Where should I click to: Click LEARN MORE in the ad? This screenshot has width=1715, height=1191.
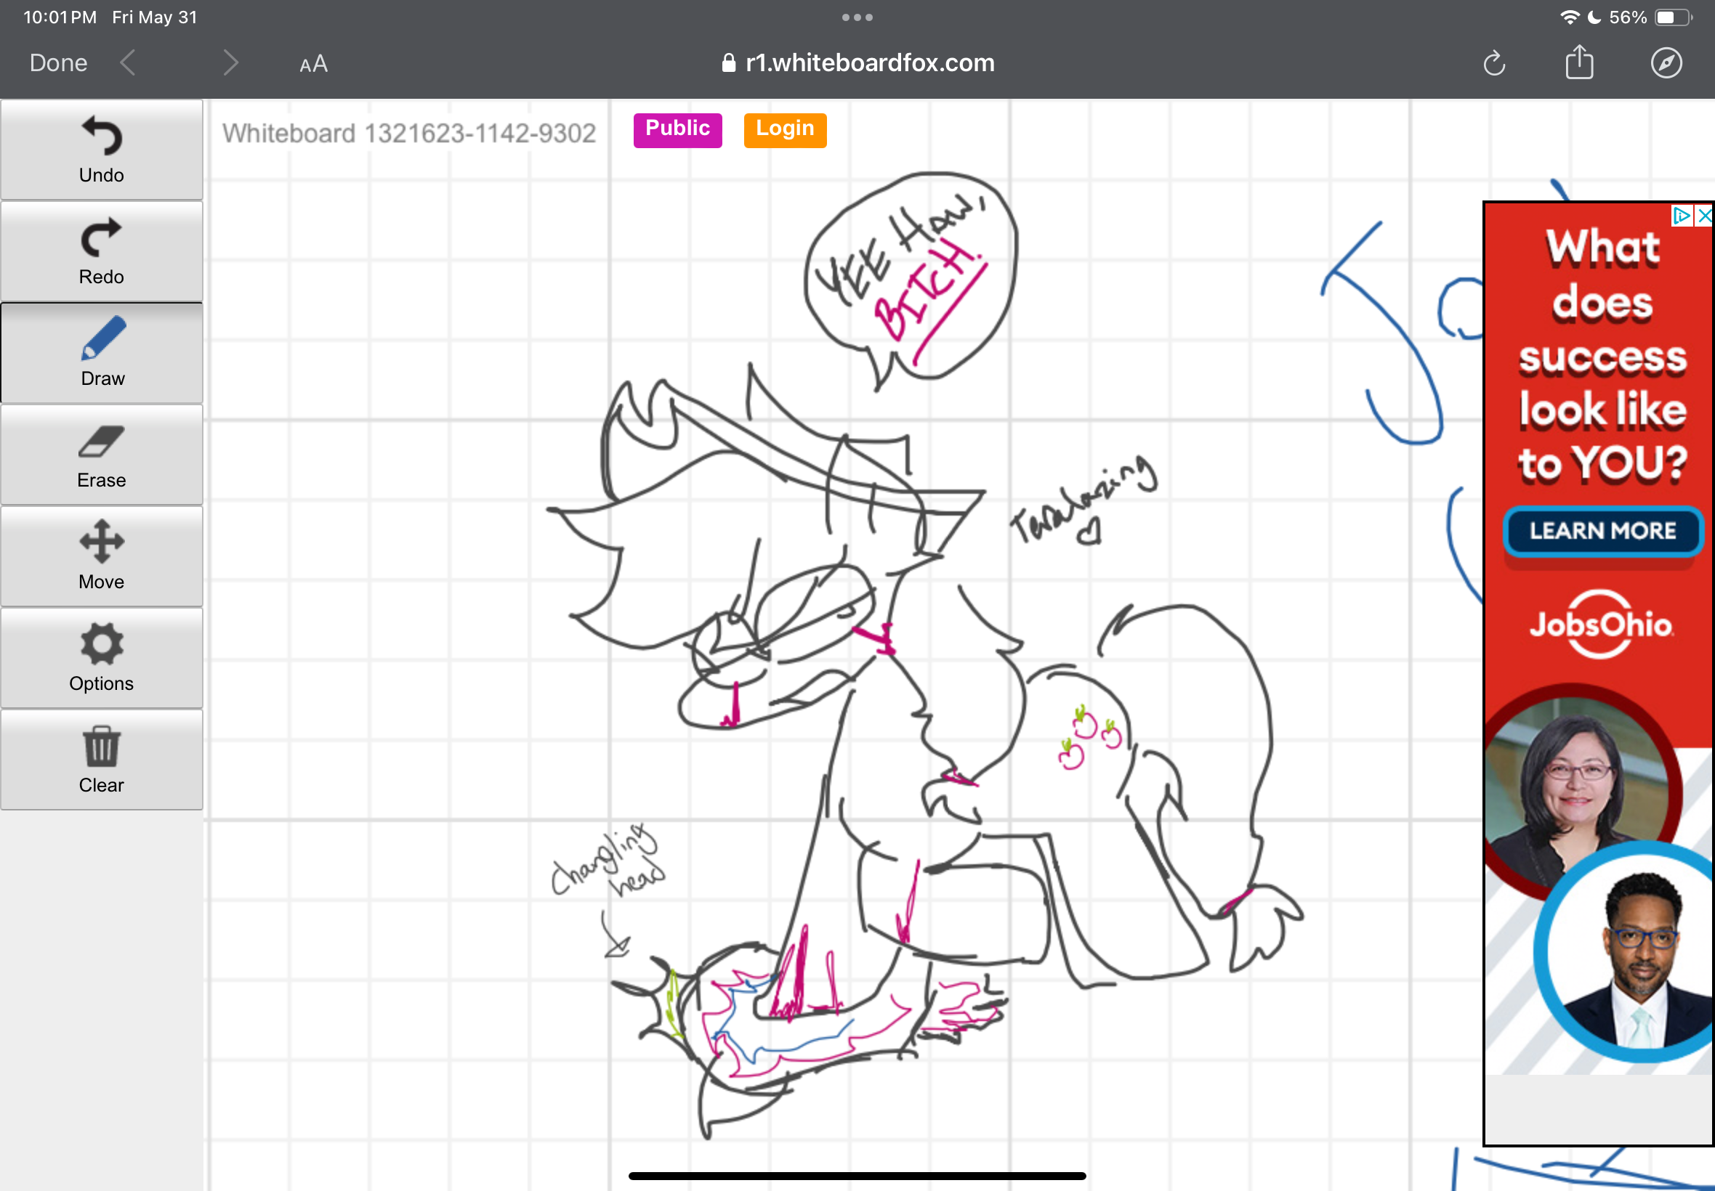(x=1602, y=532)
